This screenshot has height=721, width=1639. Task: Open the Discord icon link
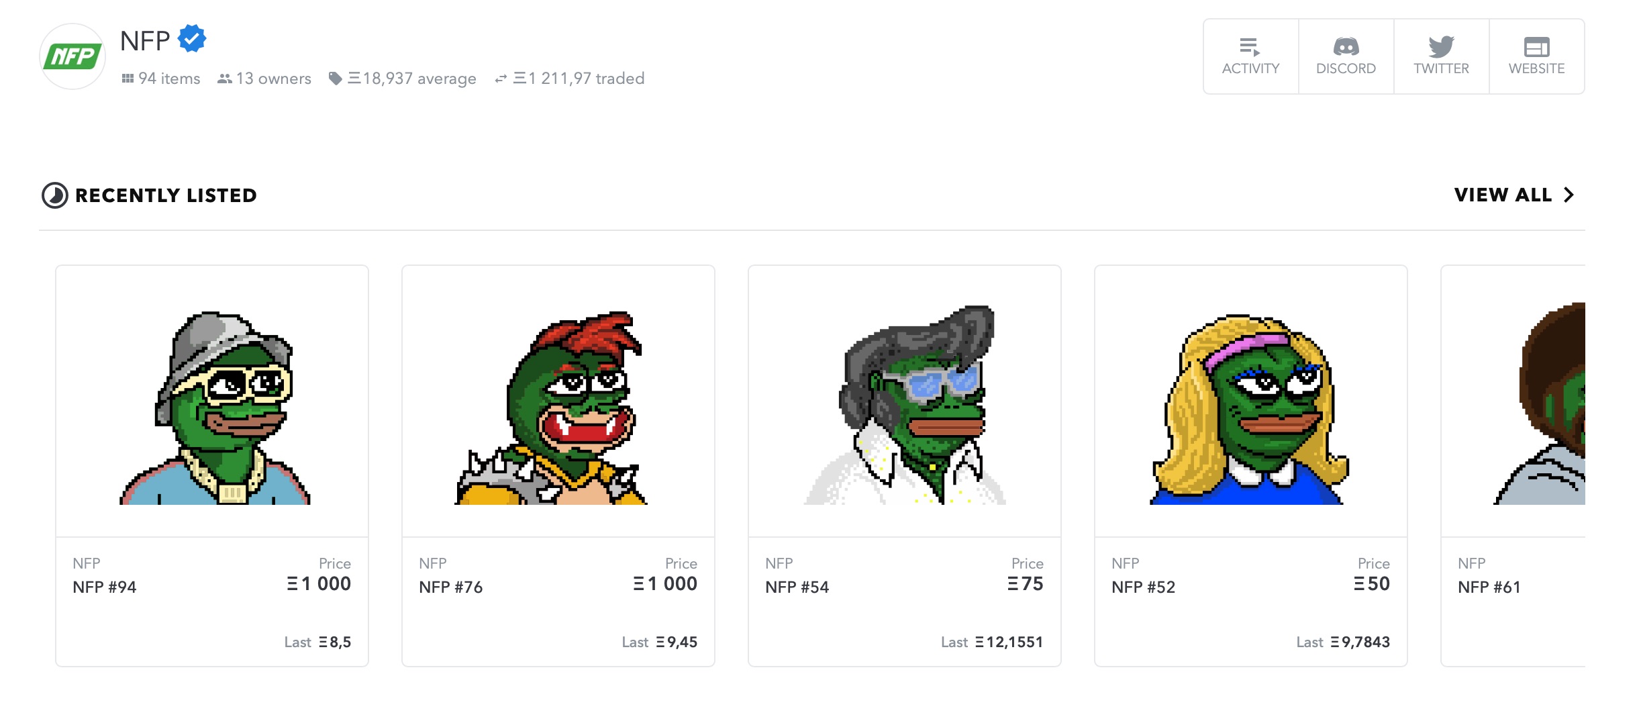pyautogui.click(x=1345, y=48)
